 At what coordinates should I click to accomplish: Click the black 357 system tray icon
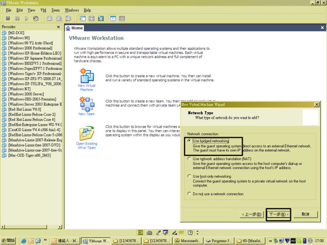click(293, 241)
